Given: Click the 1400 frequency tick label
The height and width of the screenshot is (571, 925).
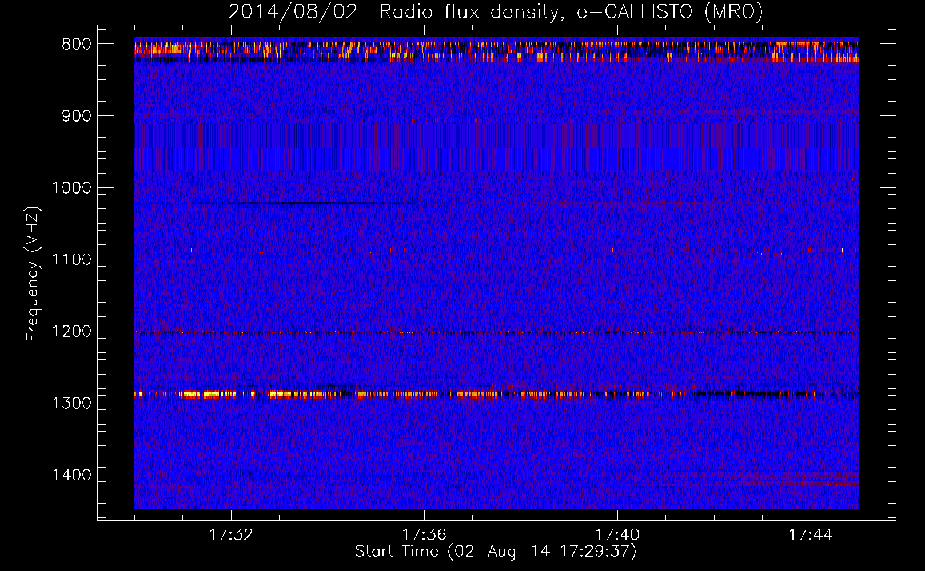Looking at the screenshot, I should [x=71, y=475].
